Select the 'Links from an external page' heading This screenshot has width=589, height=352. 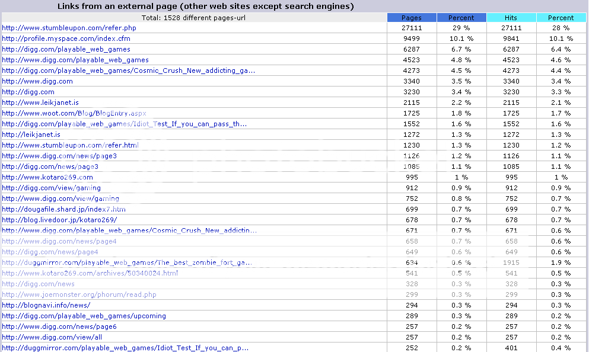[205, 7]
